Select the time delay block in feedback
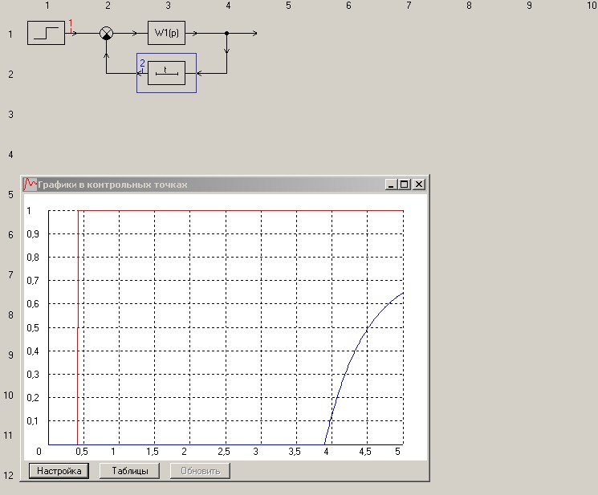 (x=167, y=73)
